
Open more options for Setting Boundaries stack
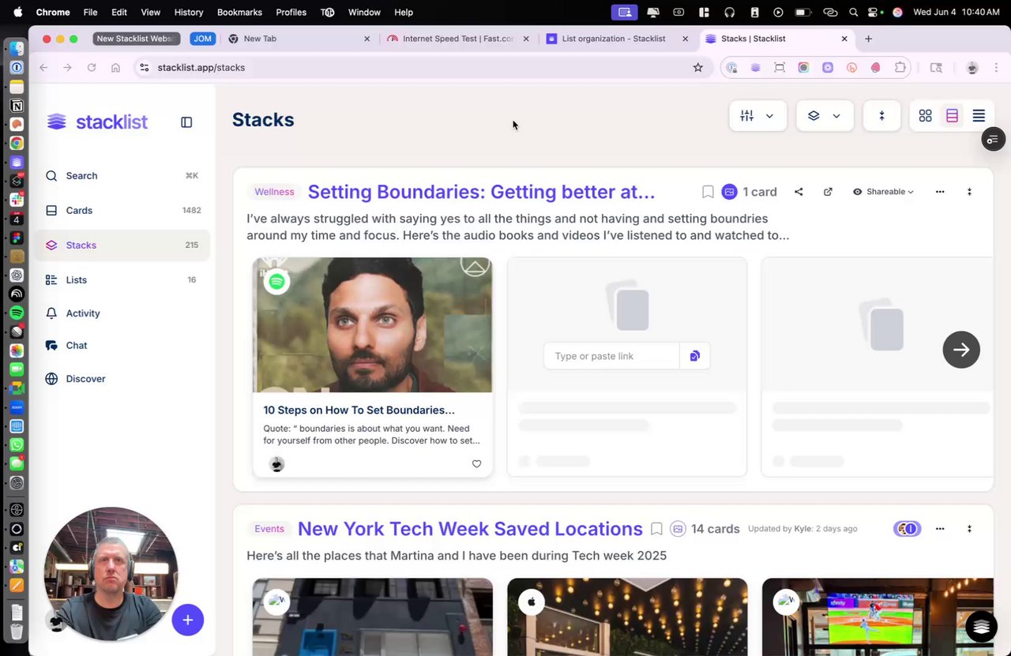click(940, 192)
